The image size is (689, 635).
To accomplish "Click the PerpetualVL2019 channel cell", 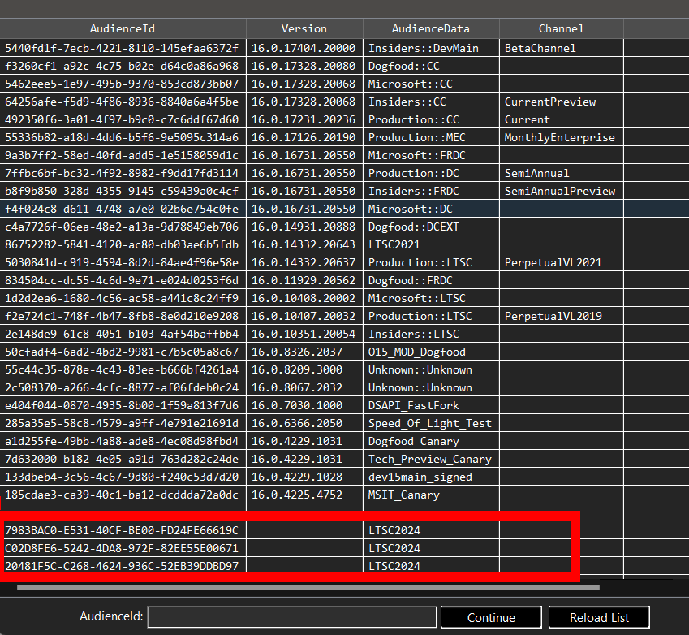I will (x=562, y=316).
